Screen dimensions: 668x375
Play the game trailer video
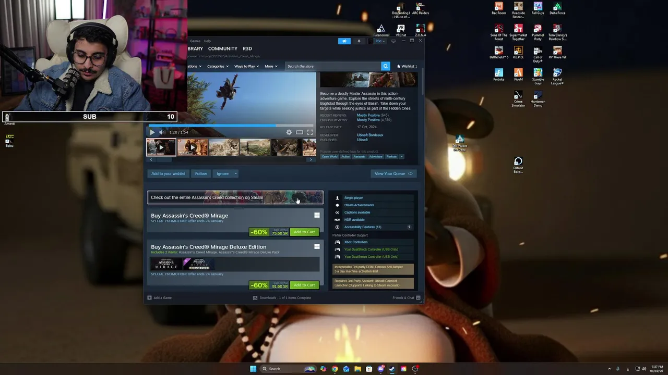click(152, 132)
